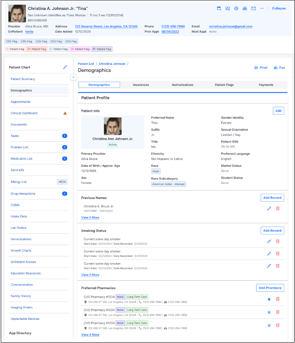
Task: Click the Print button above Demographics tabs
Action: [261, 68]
